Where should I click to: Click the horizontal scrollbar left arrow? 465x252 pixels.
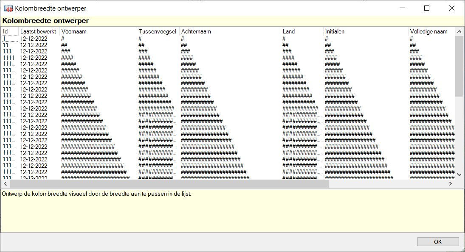[x=6, y=184]
